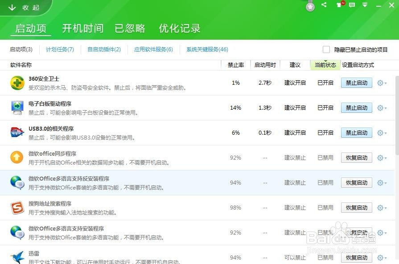
Task: Click the 360安全卫士 app icon
Action: point(17,83)
